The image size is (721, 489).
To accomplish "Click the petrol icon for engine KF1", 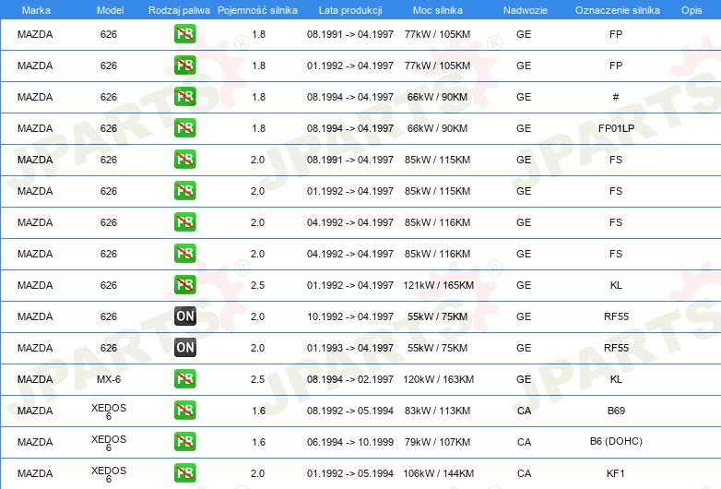I will point(184,472).
